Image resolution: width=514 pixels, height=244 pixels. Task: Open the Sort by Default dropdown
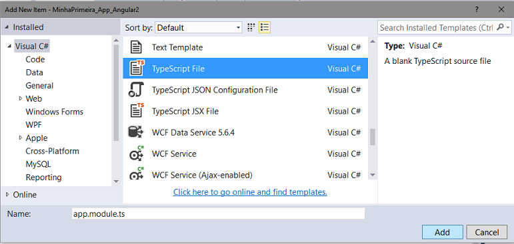click(199, 28)
